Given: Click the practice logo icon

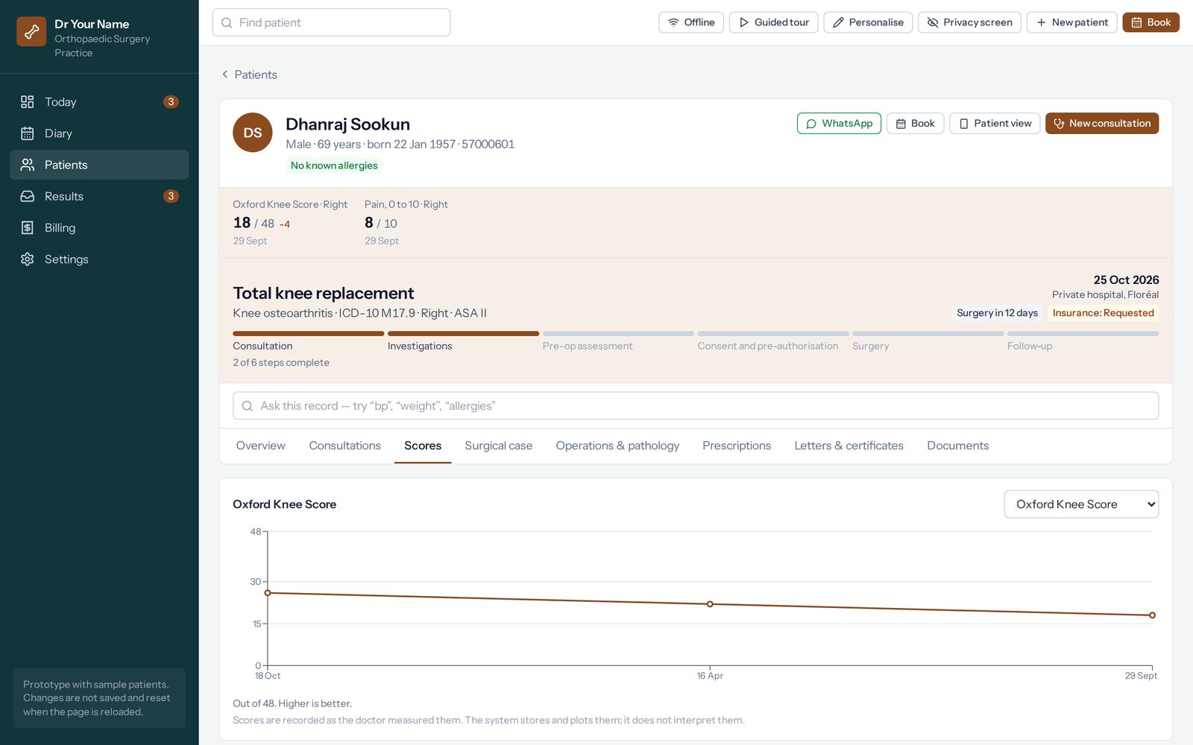Looking at the screenshot, I should pos(31,31).
